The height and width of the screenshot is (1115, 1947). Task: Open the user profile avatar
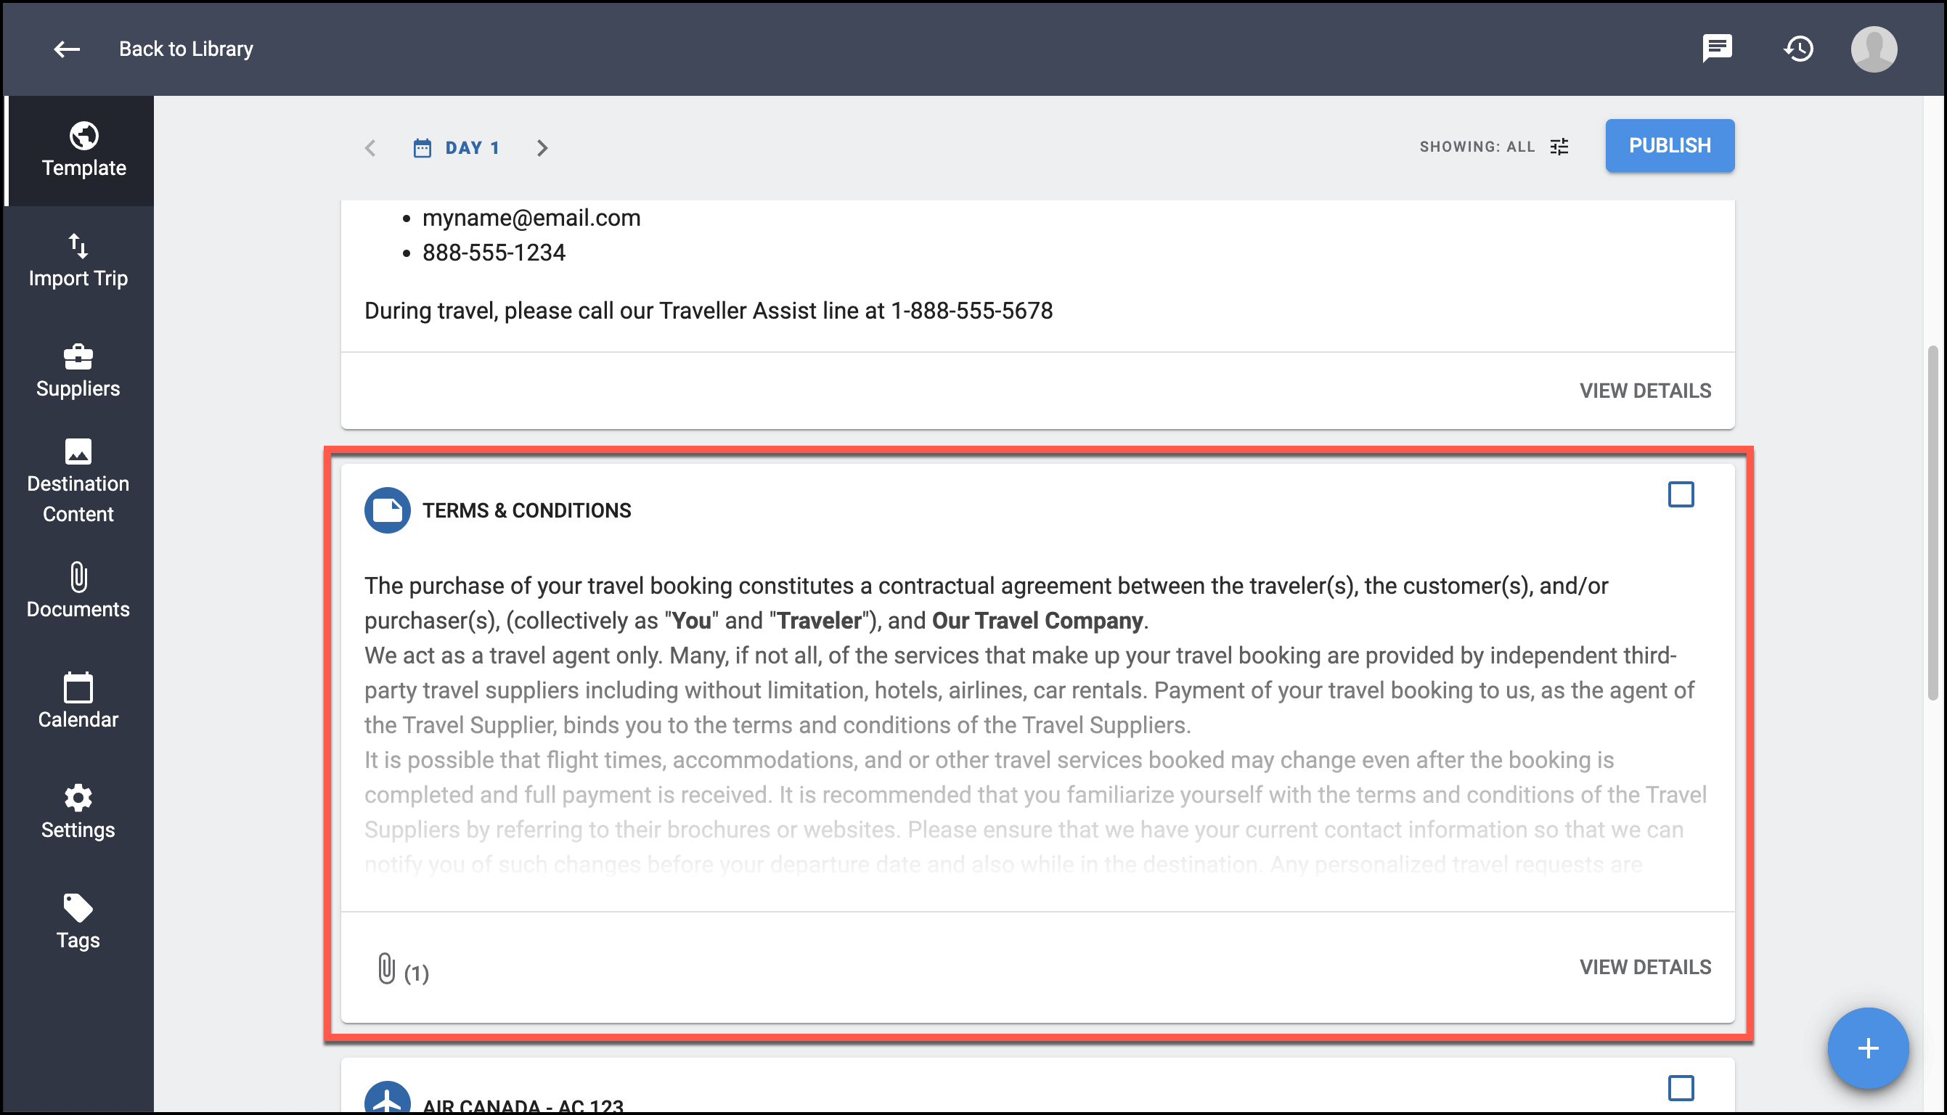pos(1874,49)
